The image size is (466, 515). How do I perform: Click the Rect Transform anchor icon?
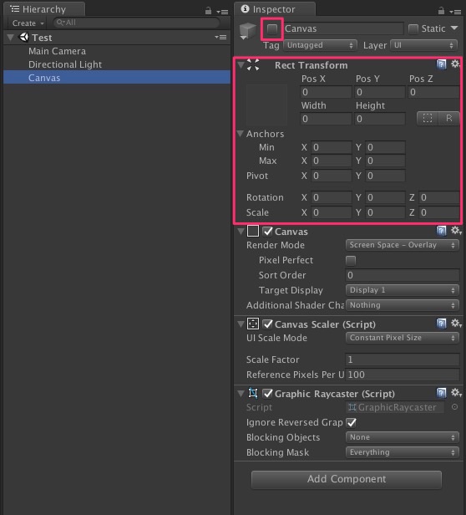(253, 64)
